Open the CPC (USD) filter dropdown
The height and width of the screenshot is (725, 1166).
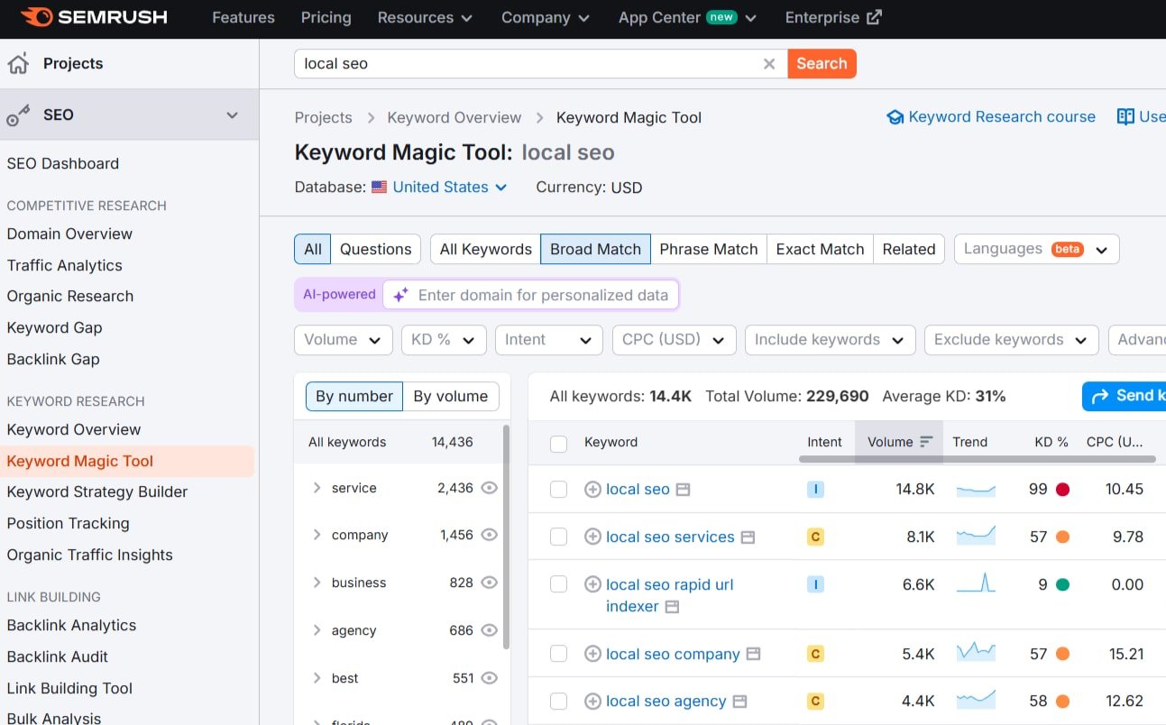(x=674, y=340)
